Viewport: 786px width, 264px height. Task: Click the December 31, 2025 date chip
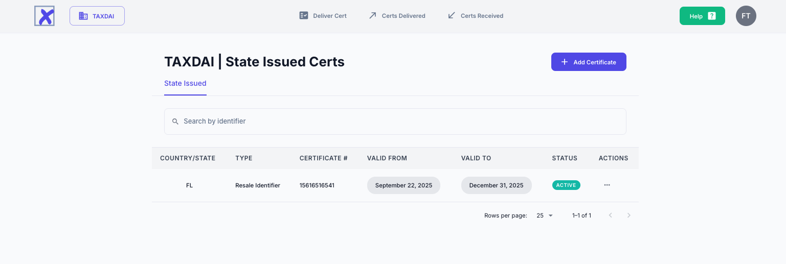pos(496,185)
